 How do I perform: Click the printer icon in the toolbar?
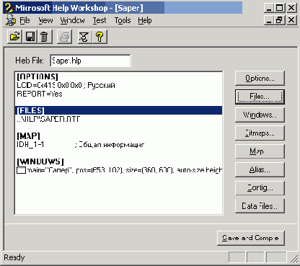[64, 37]
